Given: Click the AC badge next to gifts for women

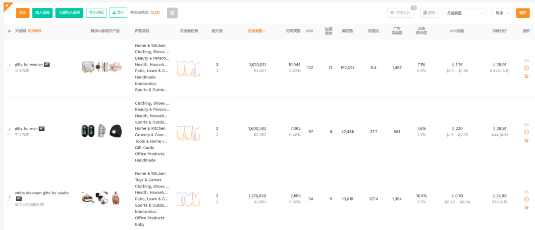Looking at the screenshot, I should (47, 65).
